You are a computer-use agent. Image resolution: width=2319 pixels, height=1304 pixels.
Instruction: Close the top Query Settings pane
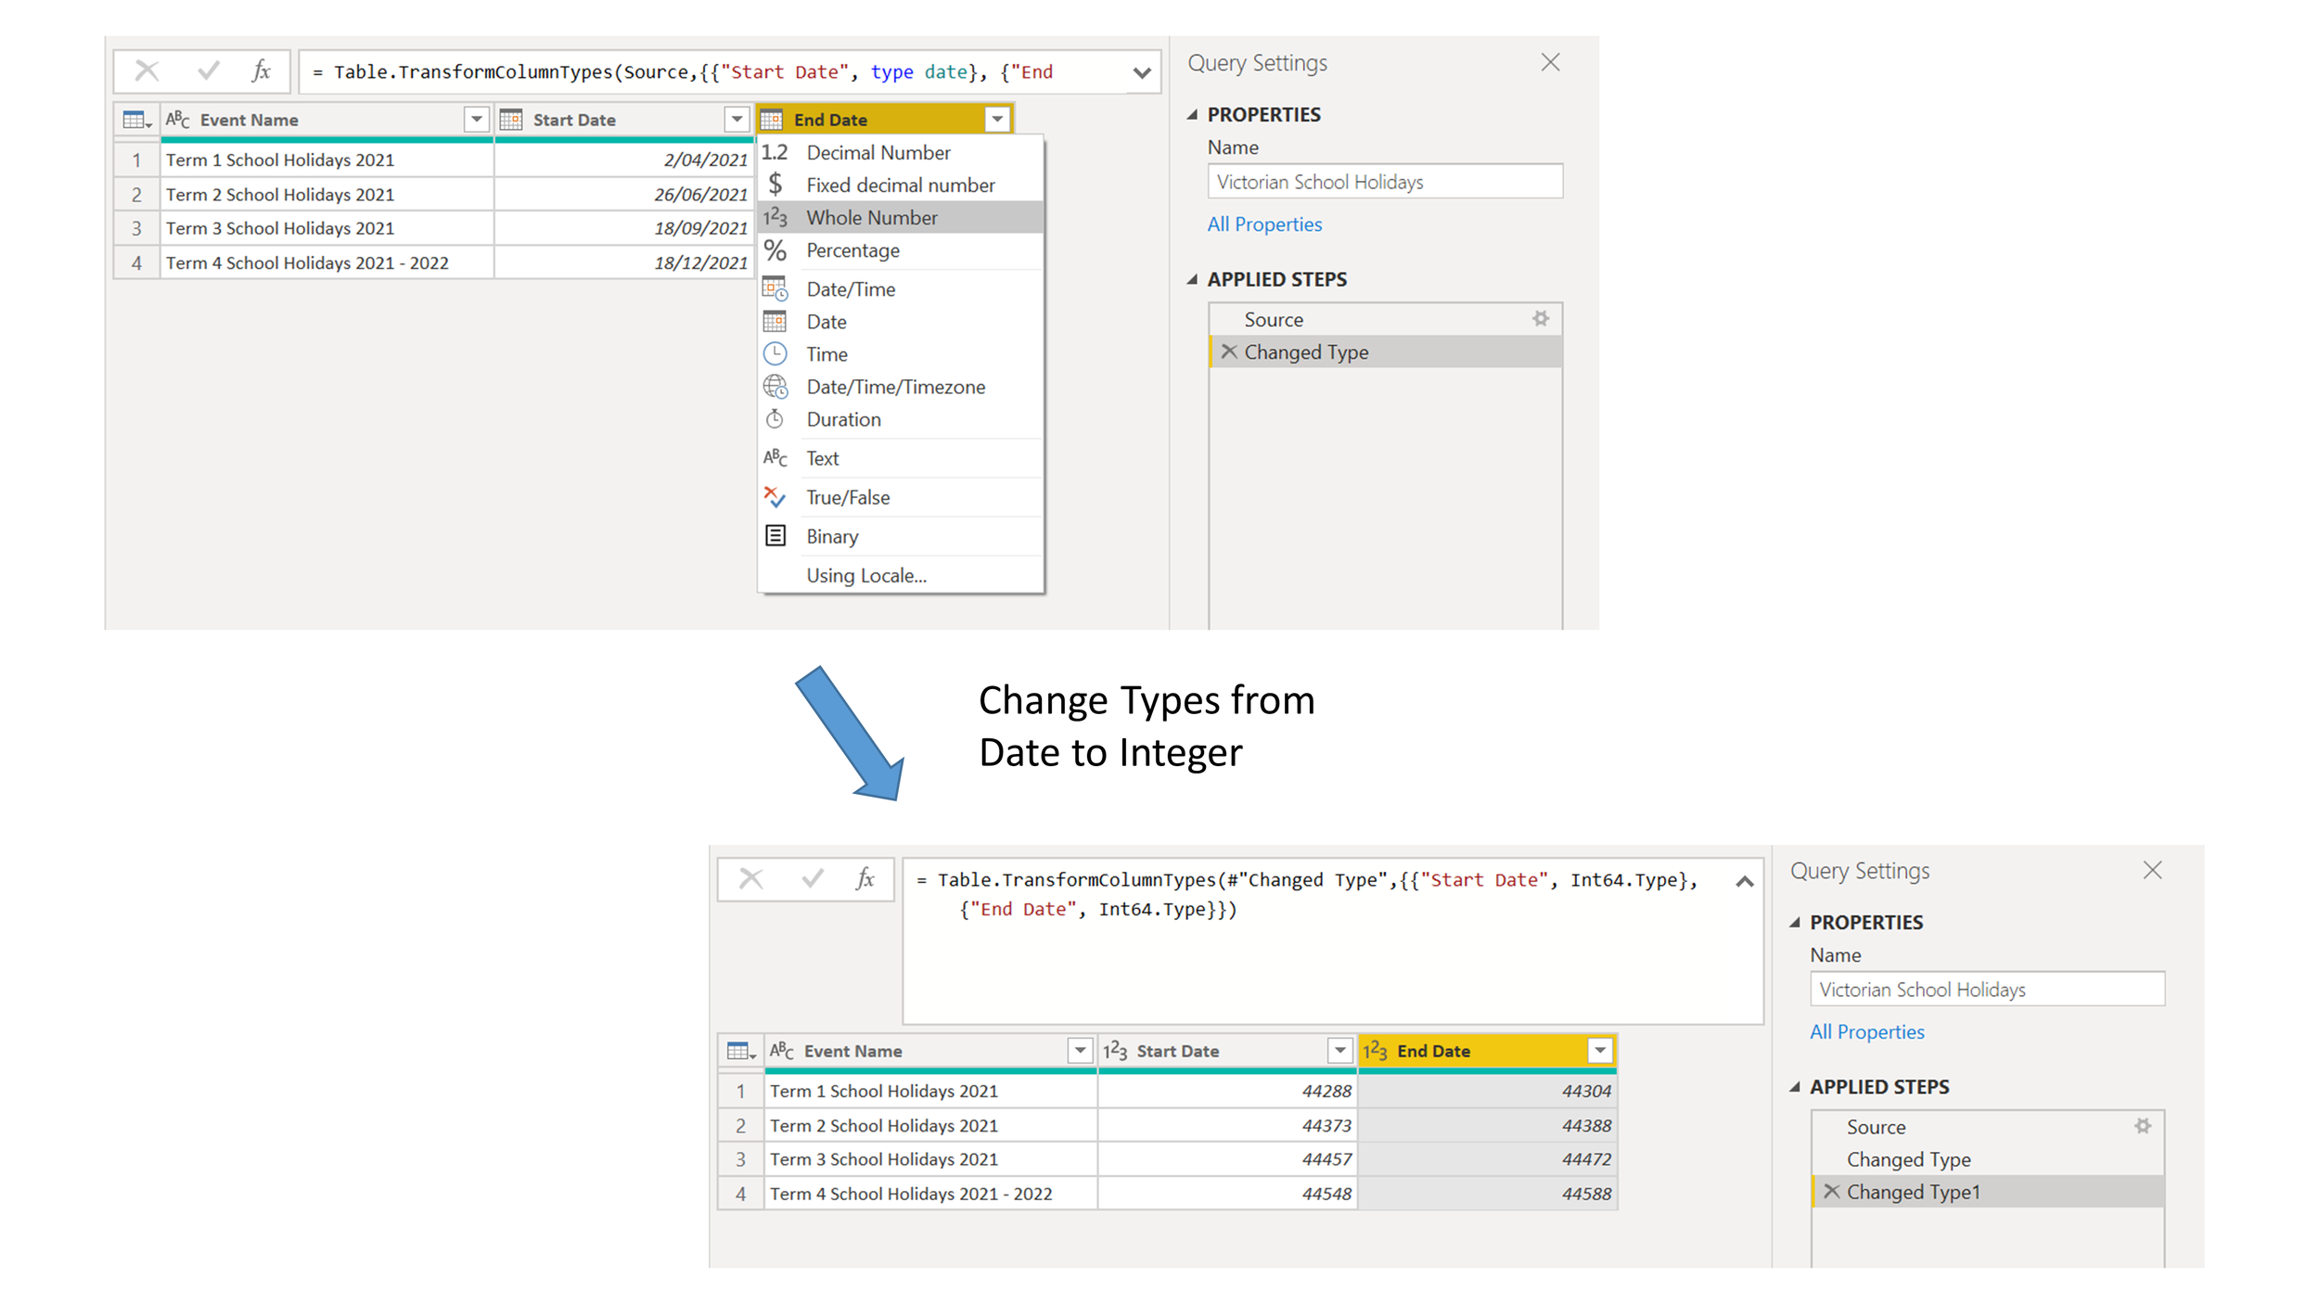pos(1550,62)
